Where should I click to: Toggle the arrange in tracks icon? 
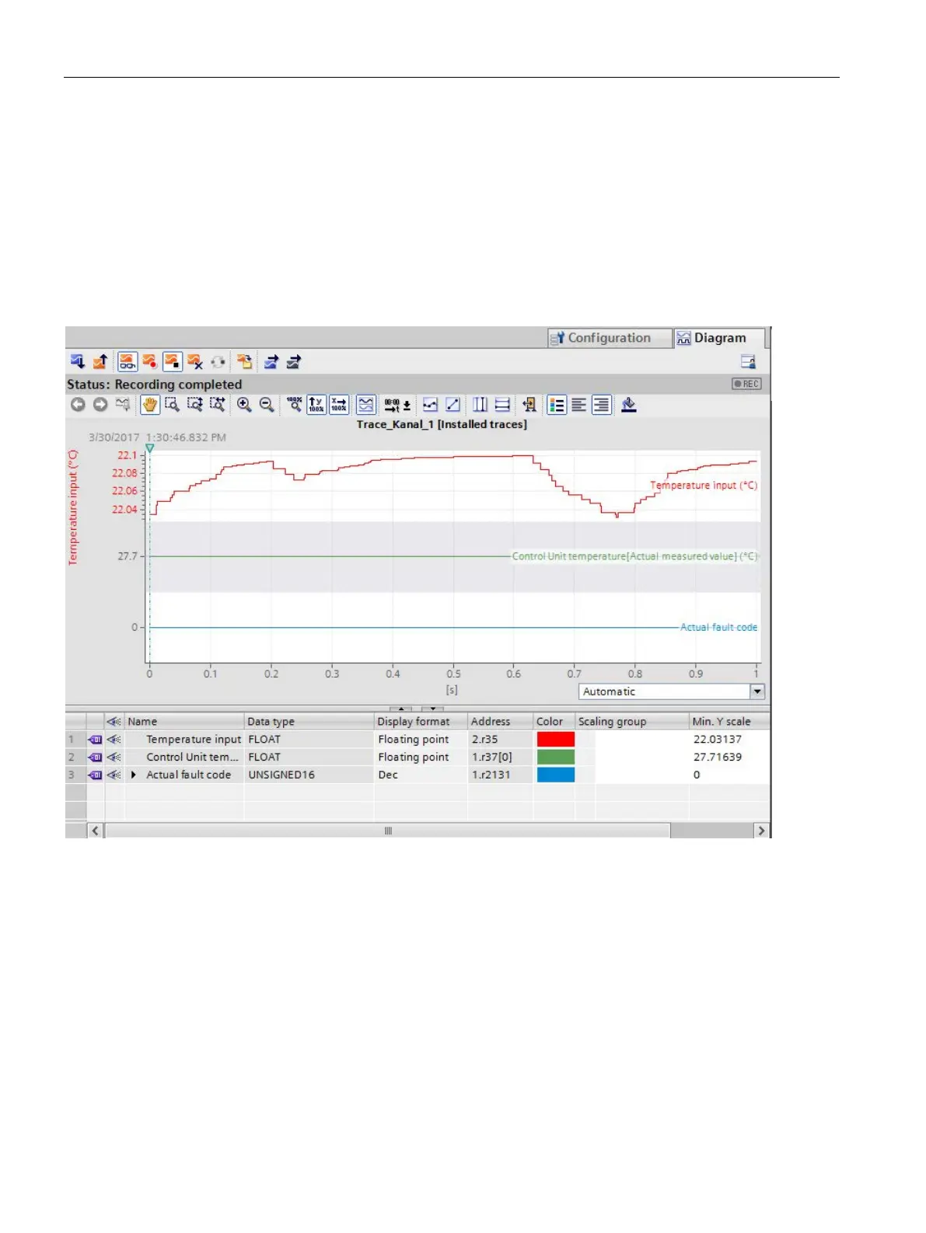pyautogui.click(x=366, y=405)
